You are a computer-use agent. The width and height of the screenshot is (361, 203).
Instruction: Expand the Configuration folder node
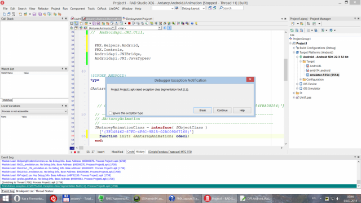(x=301, y=80)
